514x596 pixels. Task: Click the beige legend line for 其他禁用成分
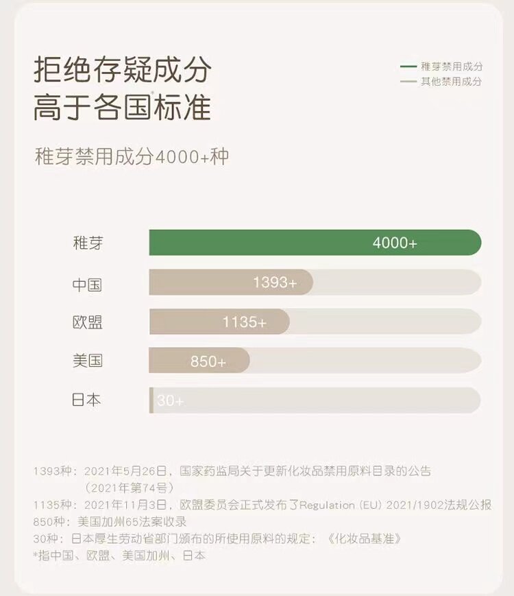pyautogui.click(x=408, y=82)
